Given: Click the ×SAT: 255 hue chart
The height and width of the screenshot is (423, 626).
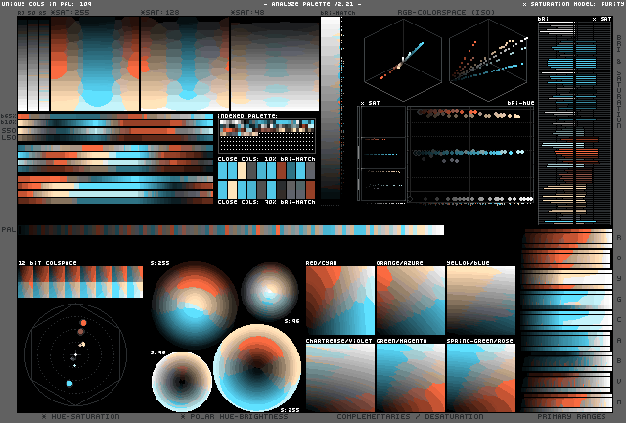Looking at the screenshot, I should [95, 64].
